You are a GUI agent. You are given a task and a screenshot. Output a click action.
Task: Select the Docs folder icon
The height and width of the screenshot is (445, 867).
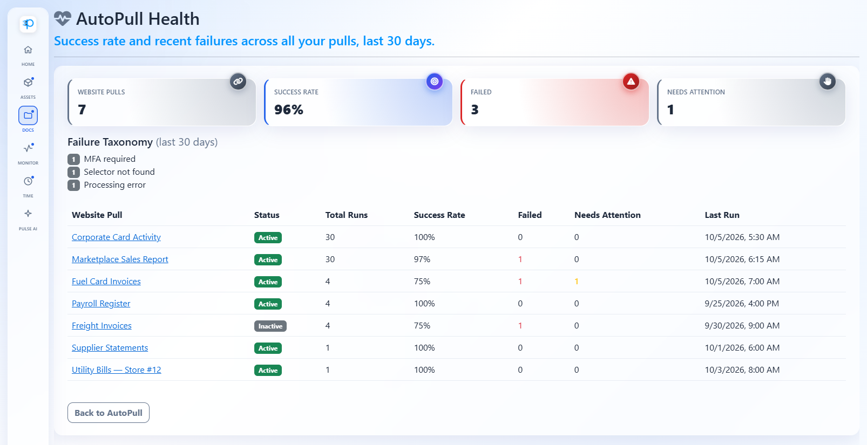tap(28, 115)
